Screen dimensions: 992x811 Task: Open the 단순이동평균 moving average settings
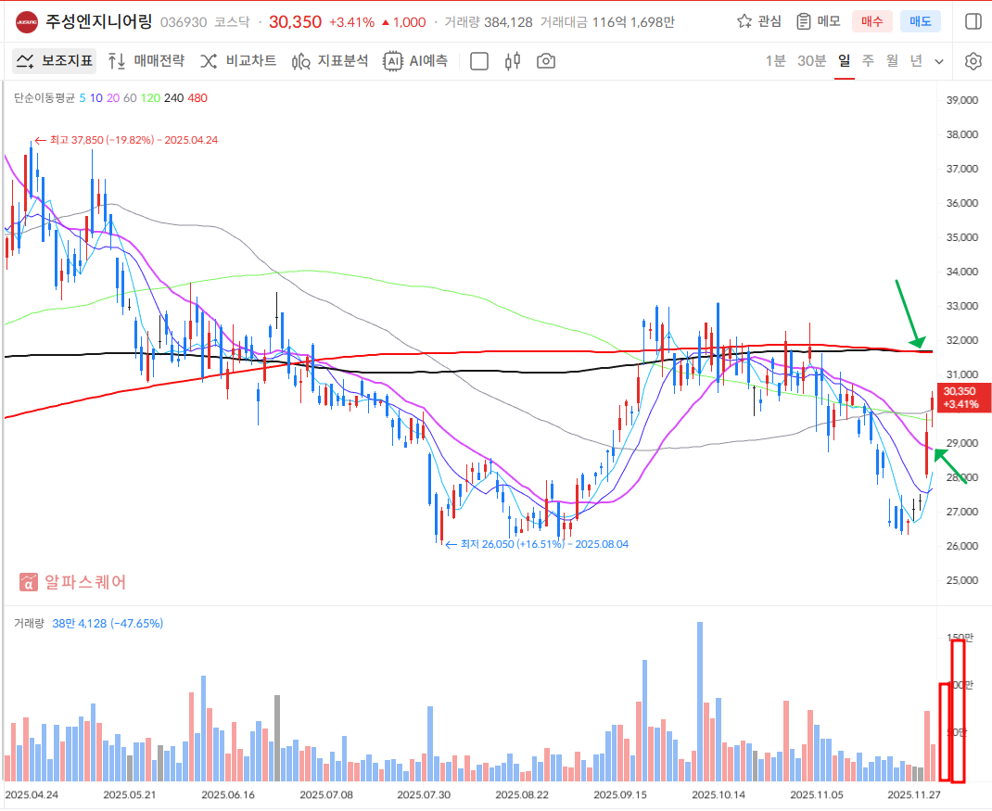click(44, 97)
